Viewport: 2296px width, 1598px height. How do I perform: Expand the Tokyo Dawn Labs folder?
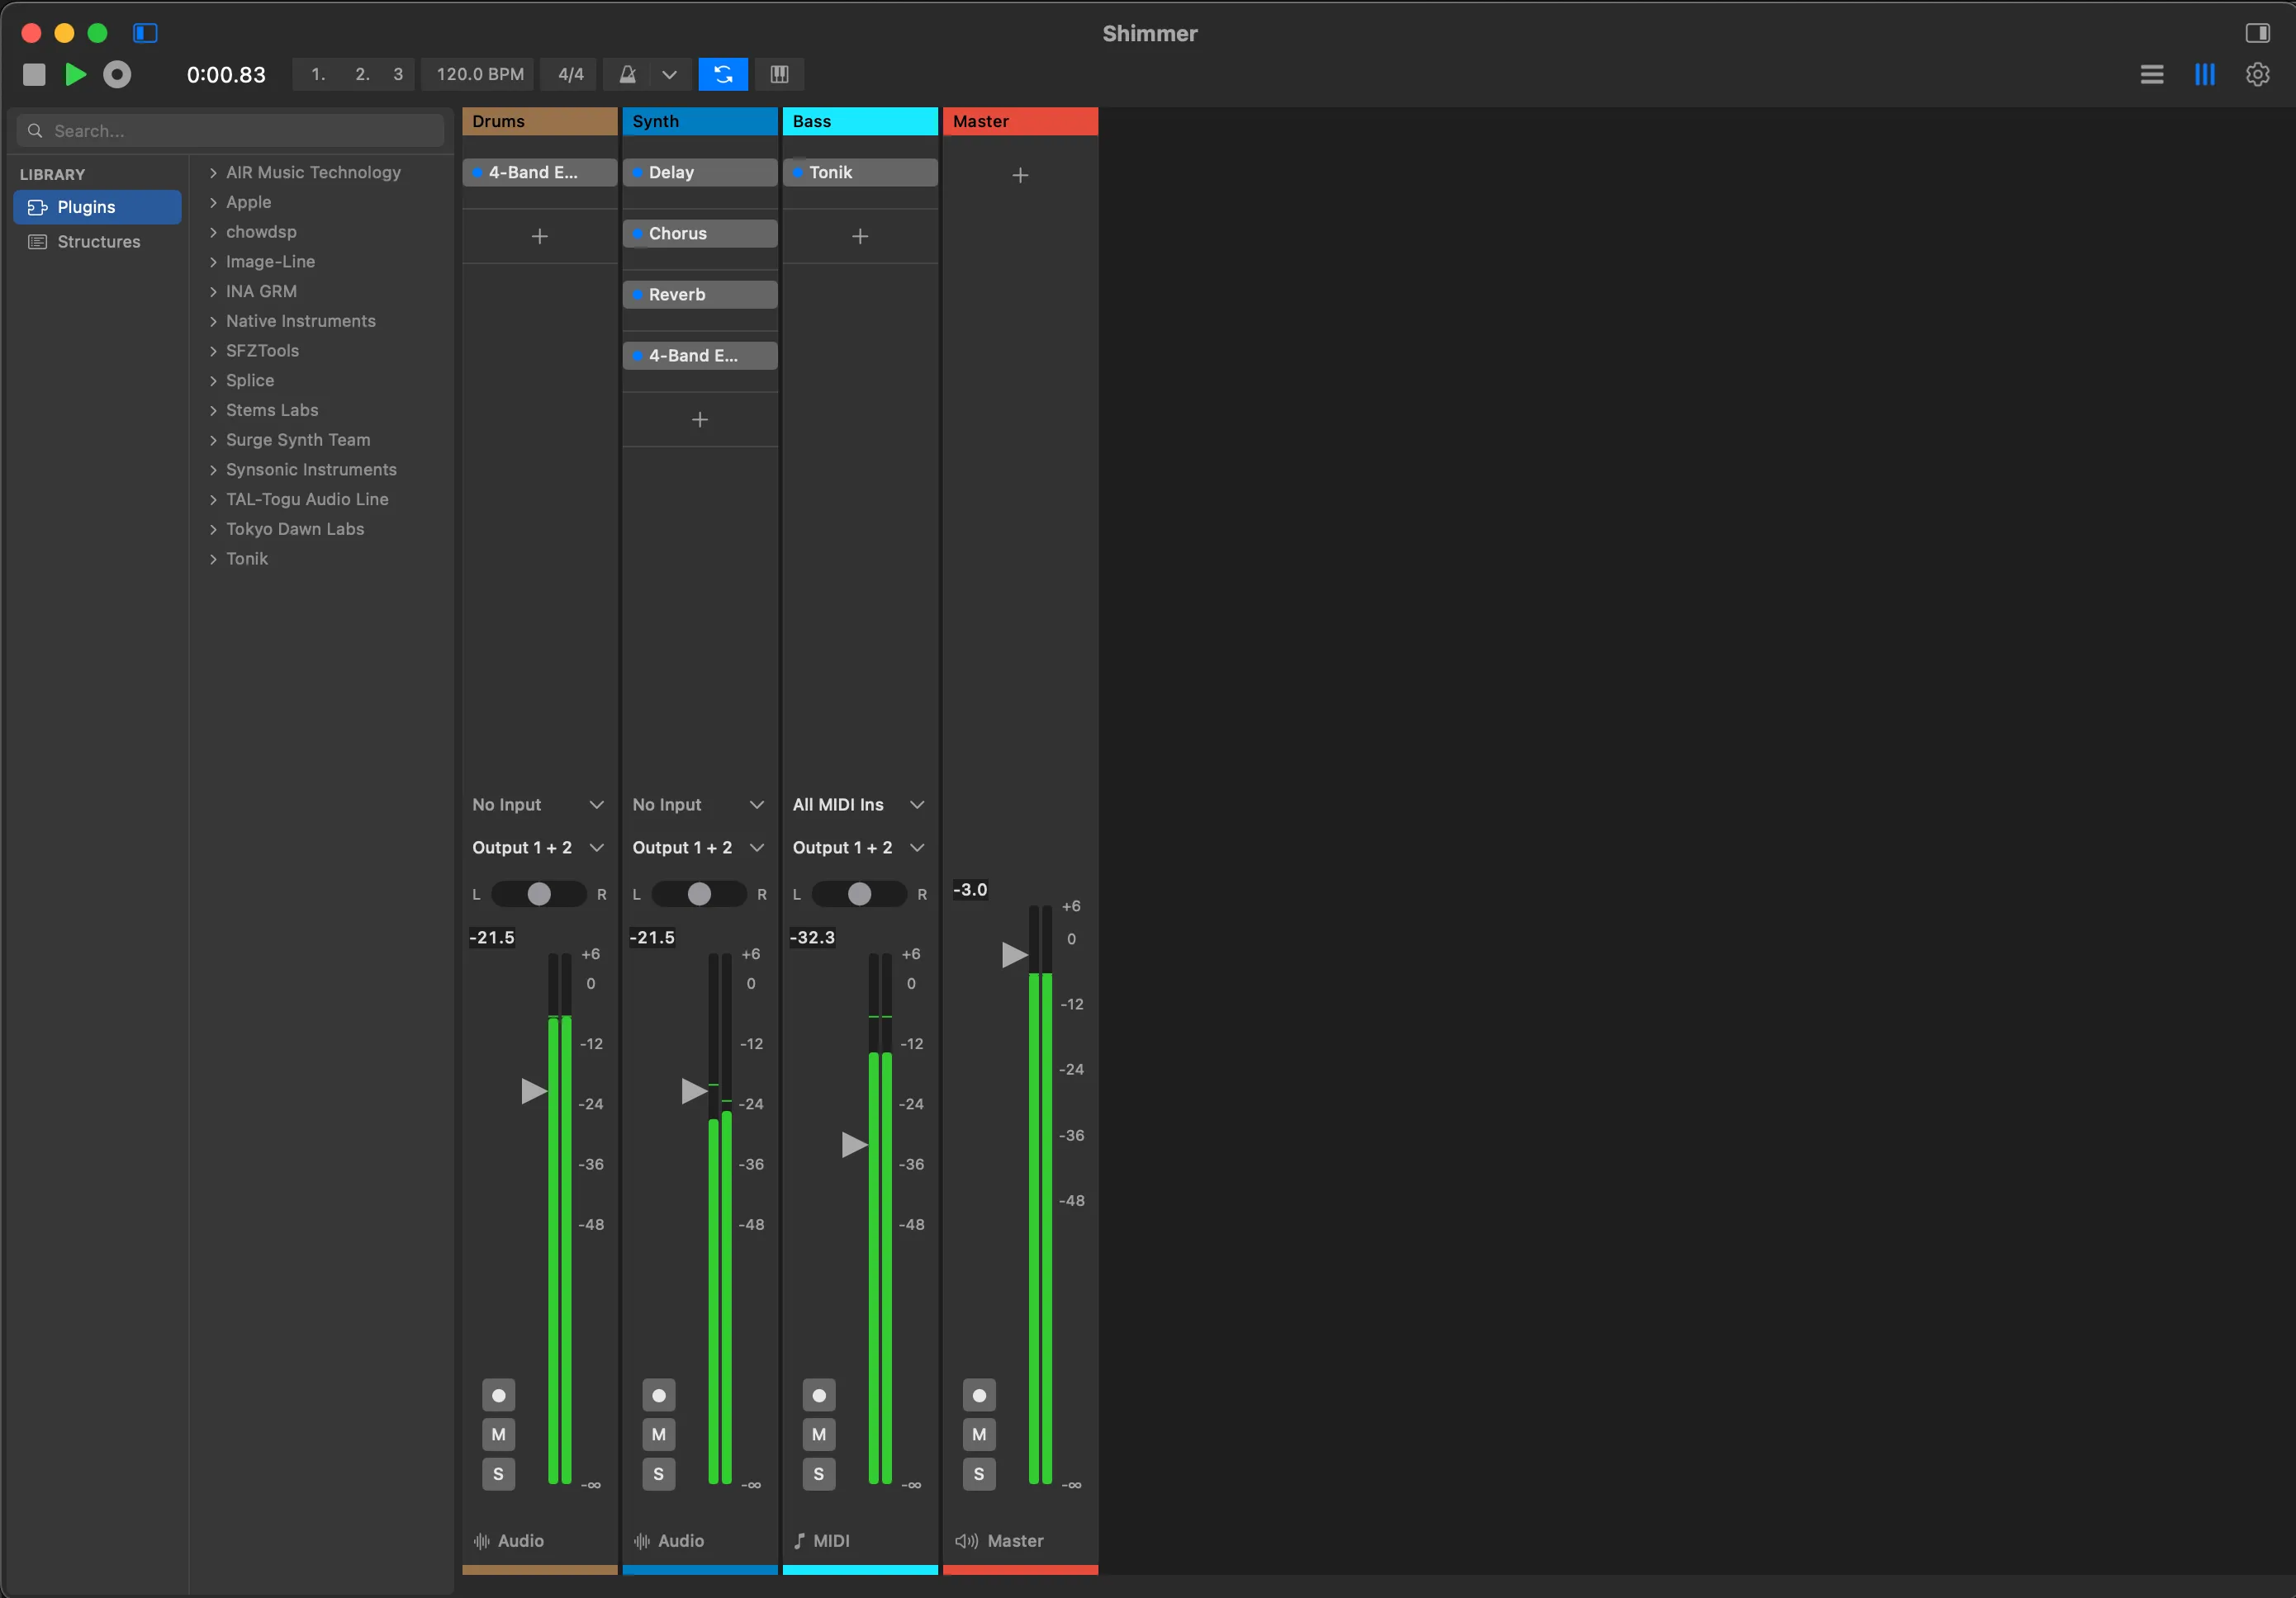pos(213,530)
